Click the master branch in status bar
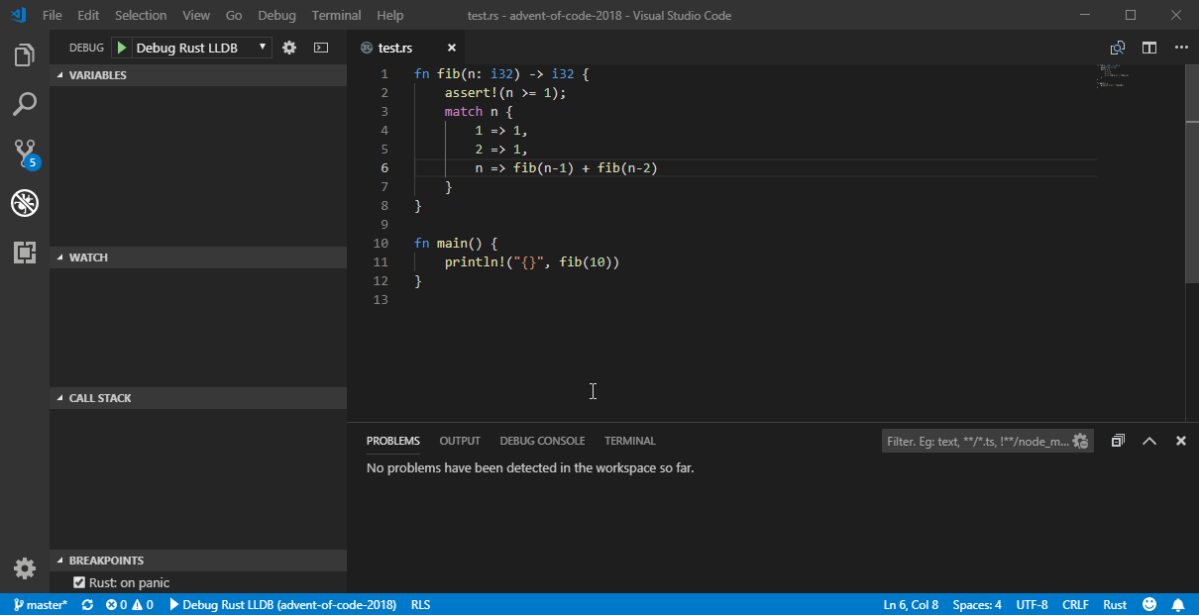Viewport: 1199px width, 615px height. [41, 604]
